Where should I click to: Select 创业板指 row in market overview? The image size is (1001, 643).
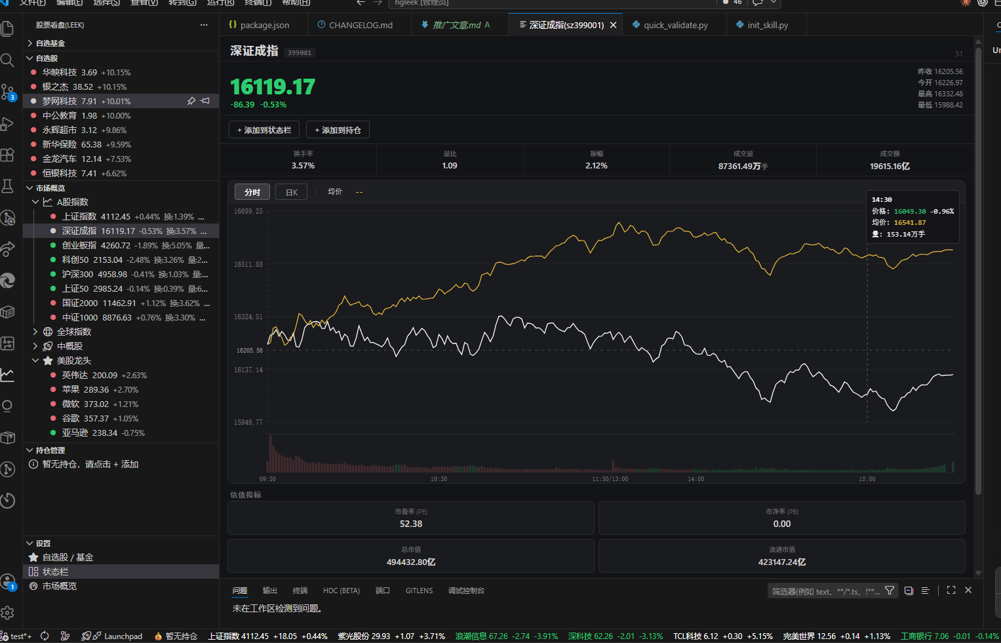121,245
